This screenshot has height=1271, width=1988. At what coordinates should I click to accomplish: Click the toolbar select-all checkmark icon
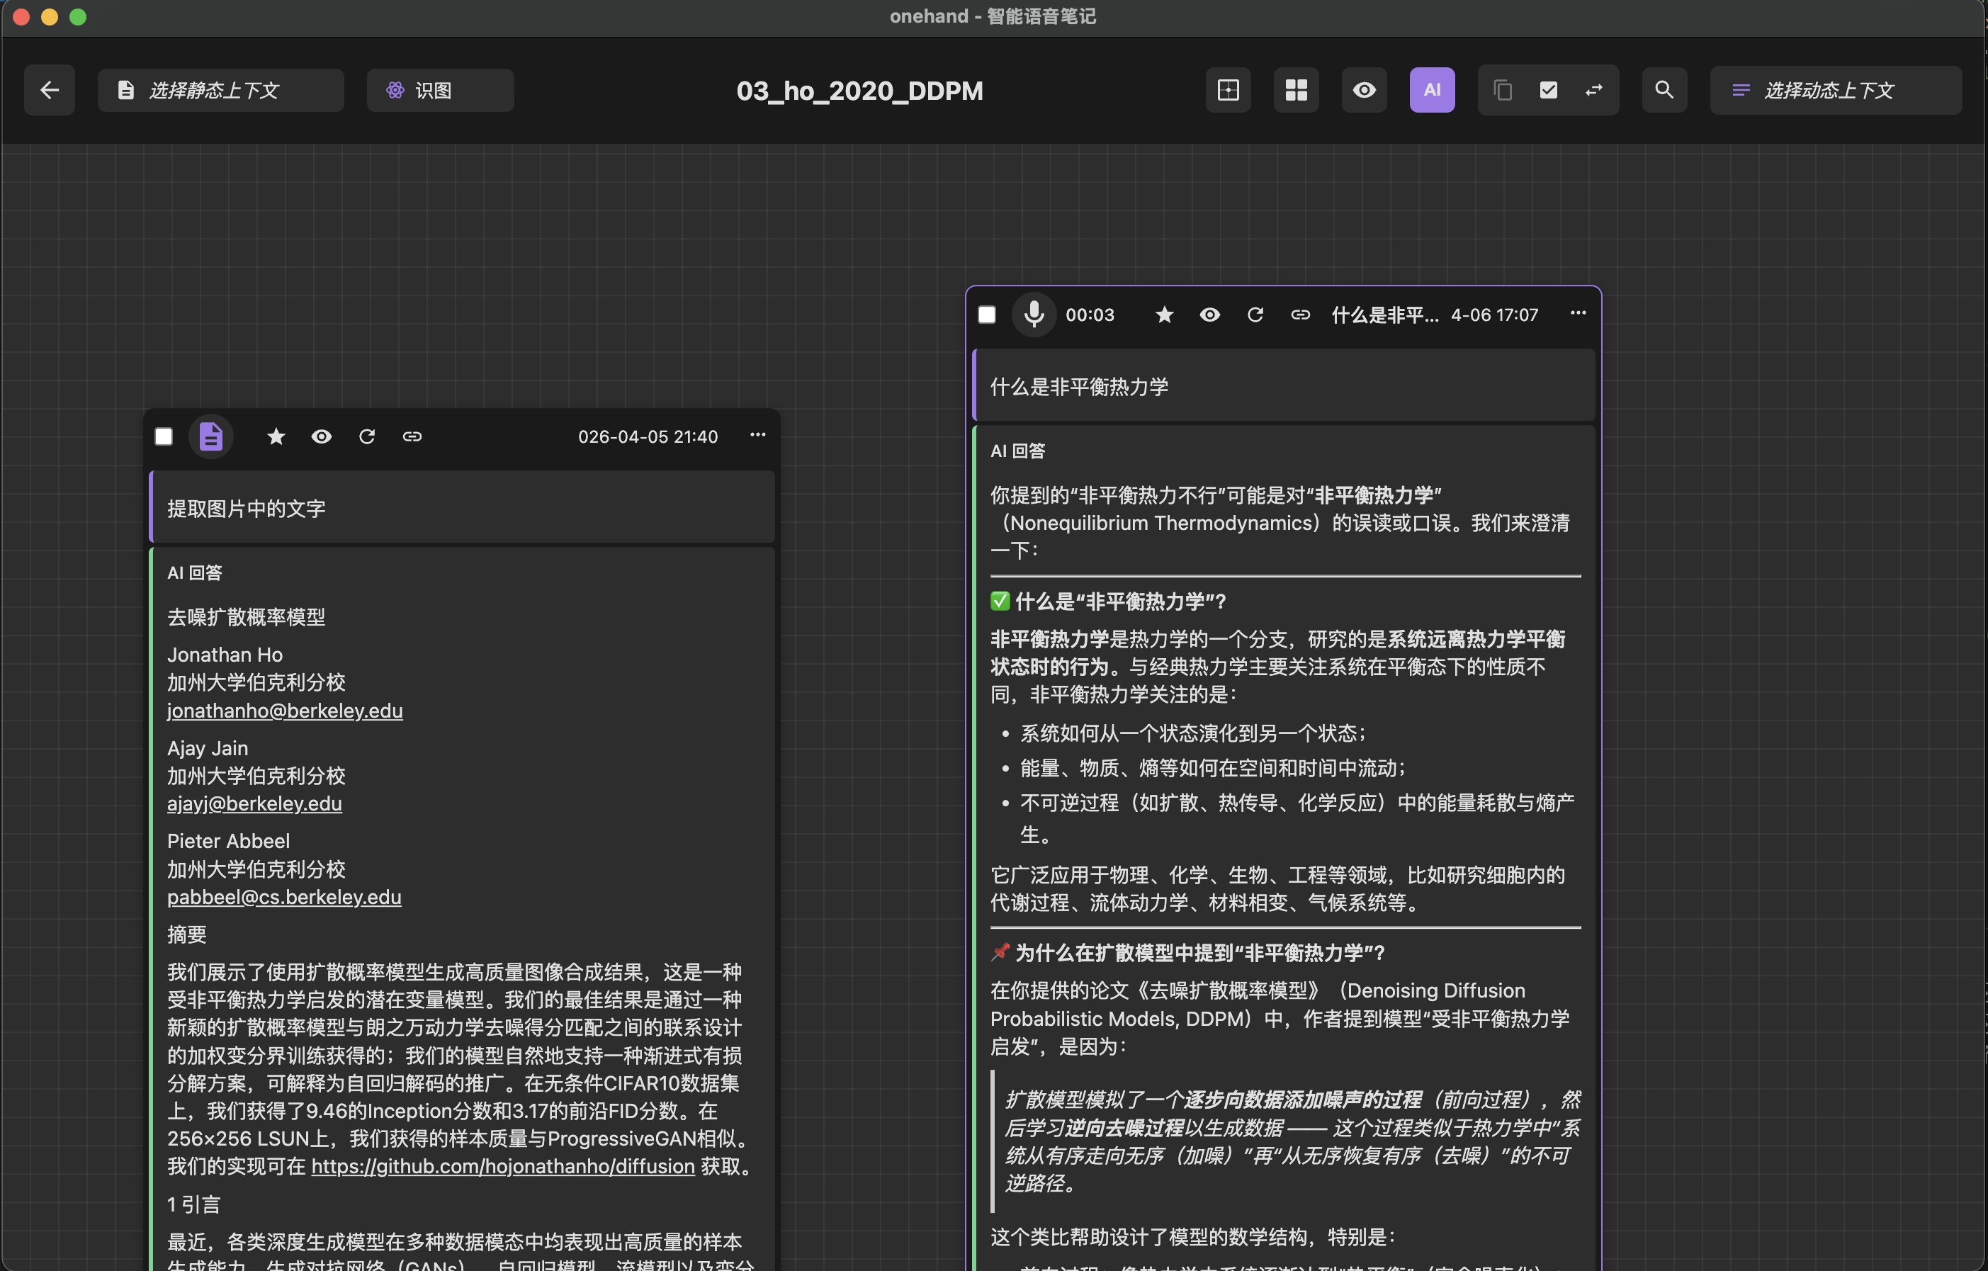click(x=1549, y=90)
